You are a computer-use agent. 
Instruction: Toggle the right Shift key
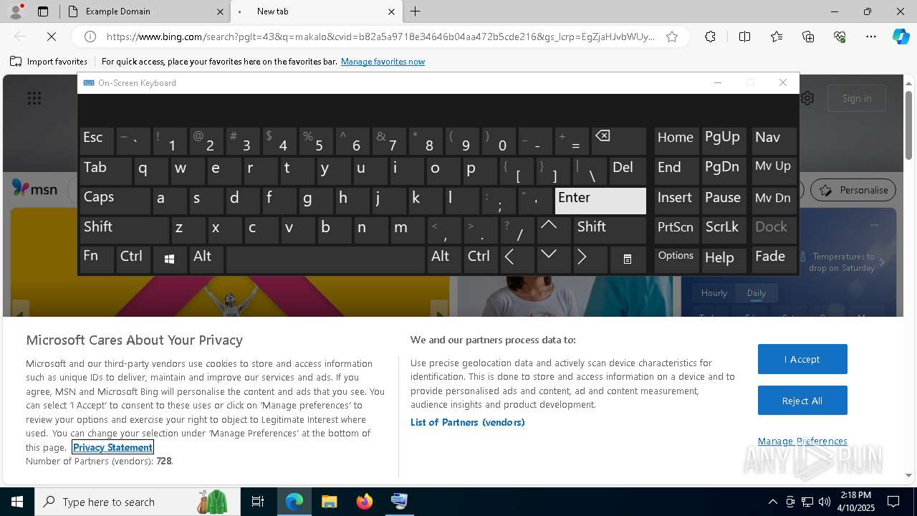(x=610, y=230)
